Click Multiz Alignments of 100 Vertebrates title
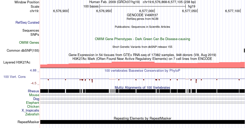Screen dimensions: 245x128 [x=142, y=87]
